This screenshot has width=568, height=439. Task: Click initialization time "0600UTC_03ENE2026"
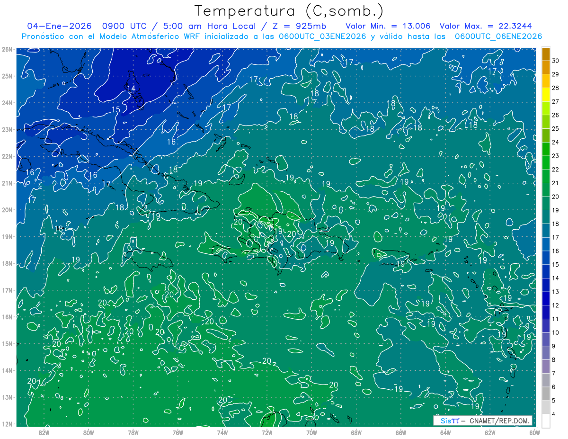tap(322, 36)
